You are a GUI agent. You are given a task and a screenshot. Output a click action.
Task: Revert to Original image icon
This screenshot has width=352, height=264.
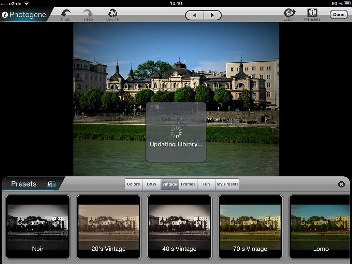click(113, 13)
